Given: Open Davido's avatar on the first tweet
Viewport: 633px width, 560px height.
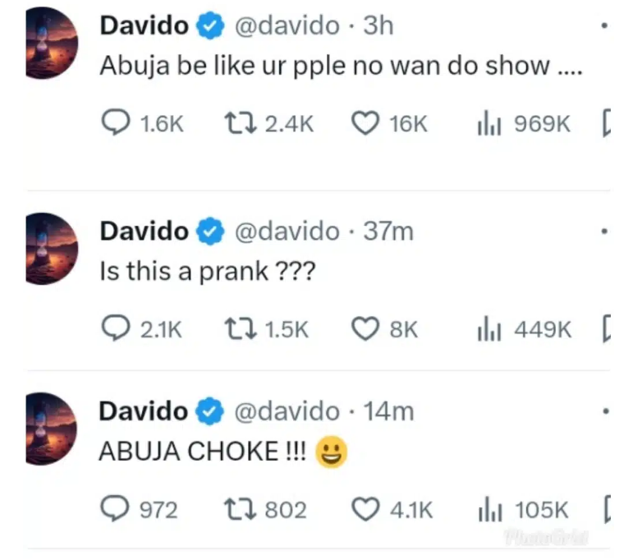Looking at the screenshot, I should [x=51, y=43].
